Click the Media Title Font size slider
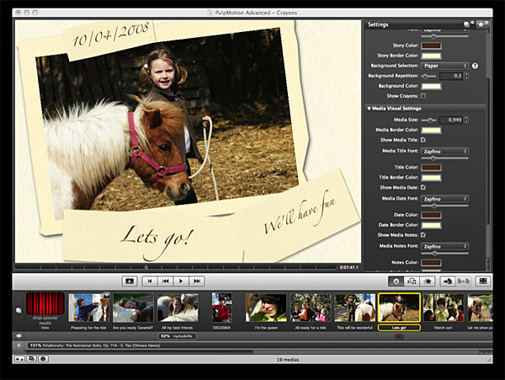Viewport: 505px width, 380px height. coord(444,158)
